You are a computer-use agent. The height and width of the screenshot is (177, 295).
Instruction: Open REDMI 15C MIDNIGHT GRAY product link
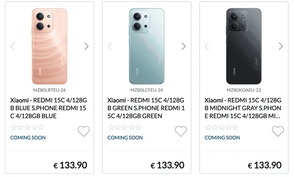[x=243, y=108]
